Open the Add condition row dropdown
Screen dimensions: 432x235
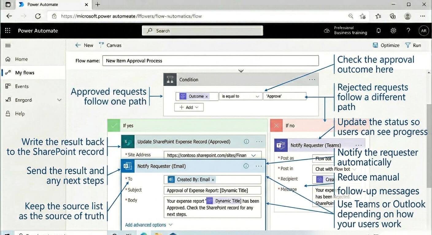tap(189, 107)
